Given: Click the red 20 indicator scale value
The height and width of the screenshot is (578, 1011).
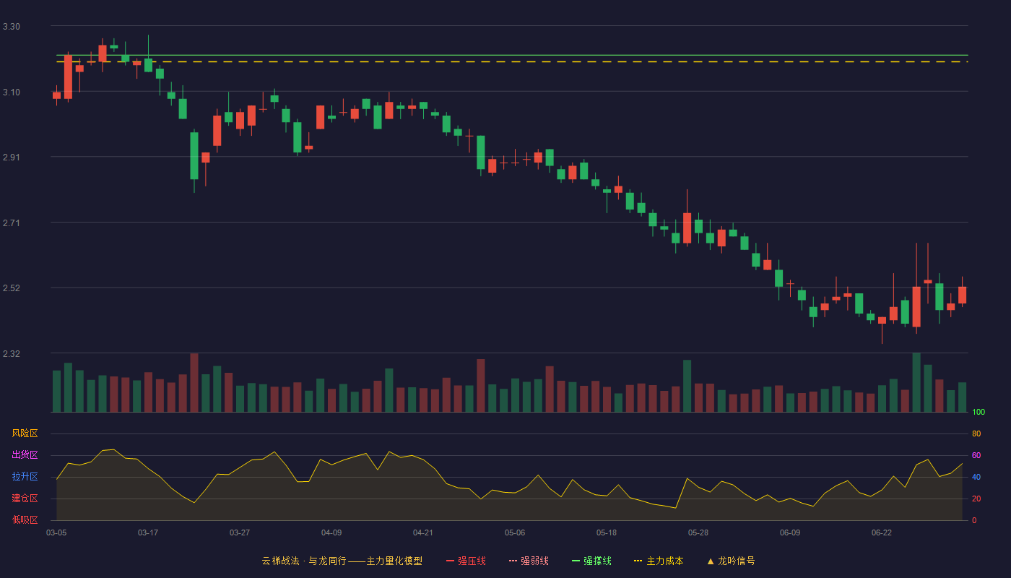Looking at the screenshot, I should (976, 499).
